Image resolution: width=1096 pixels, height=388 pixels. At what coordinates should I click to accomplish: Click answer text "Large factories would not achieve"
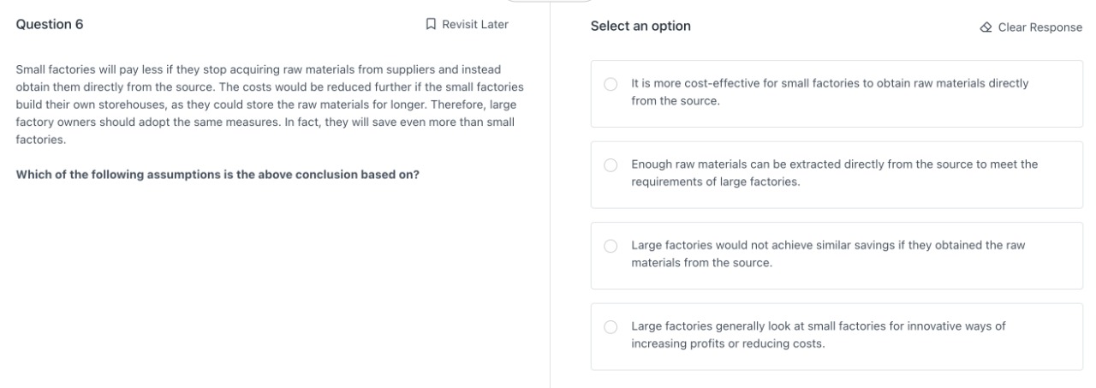(827, 245)
